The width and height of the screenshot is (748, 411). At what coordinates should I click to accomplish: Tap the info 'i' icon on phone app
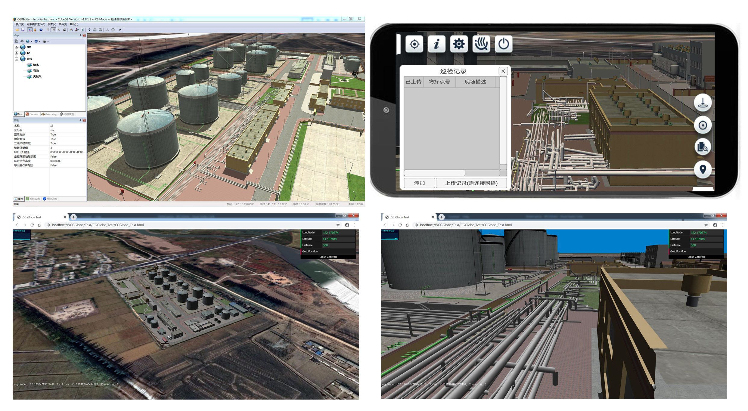pyautogui.click(x=436, y=44)
